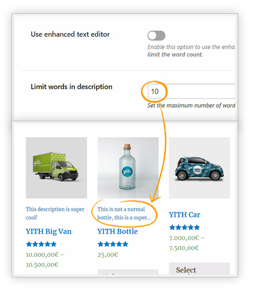
Task: Click the Limit words in description label
Action: pos(72,87)
